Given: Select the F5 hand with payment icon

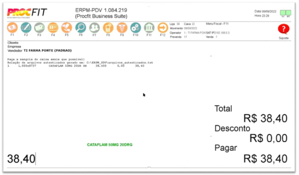Looking at the screenshot, I should (67, 27).
